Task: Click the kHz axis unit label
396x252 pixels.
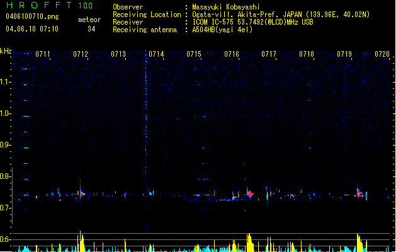Action: point(6,51)
